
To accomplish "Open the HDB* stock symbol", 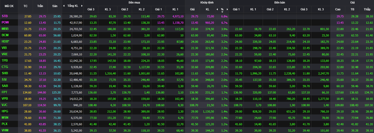I will tap(5, 41).
